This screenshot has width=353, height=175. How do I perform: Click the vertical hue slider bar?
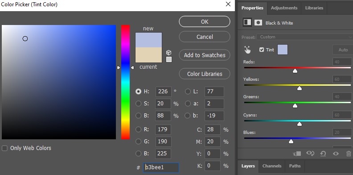pyautogui.click(x=125, y=82)
